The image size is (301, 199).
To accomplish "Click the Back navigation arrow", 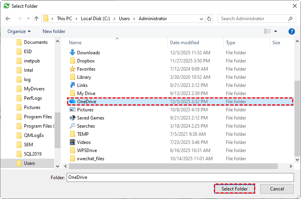I will click(x=8, y=19).
